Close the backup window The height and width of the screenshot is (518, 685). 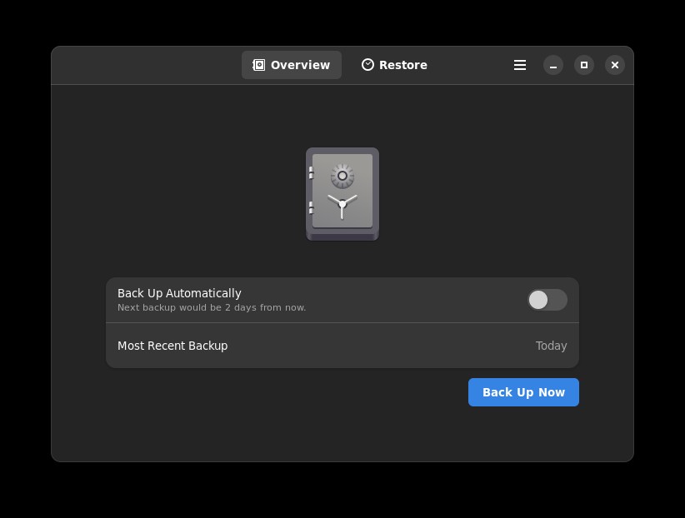(615, 65)
